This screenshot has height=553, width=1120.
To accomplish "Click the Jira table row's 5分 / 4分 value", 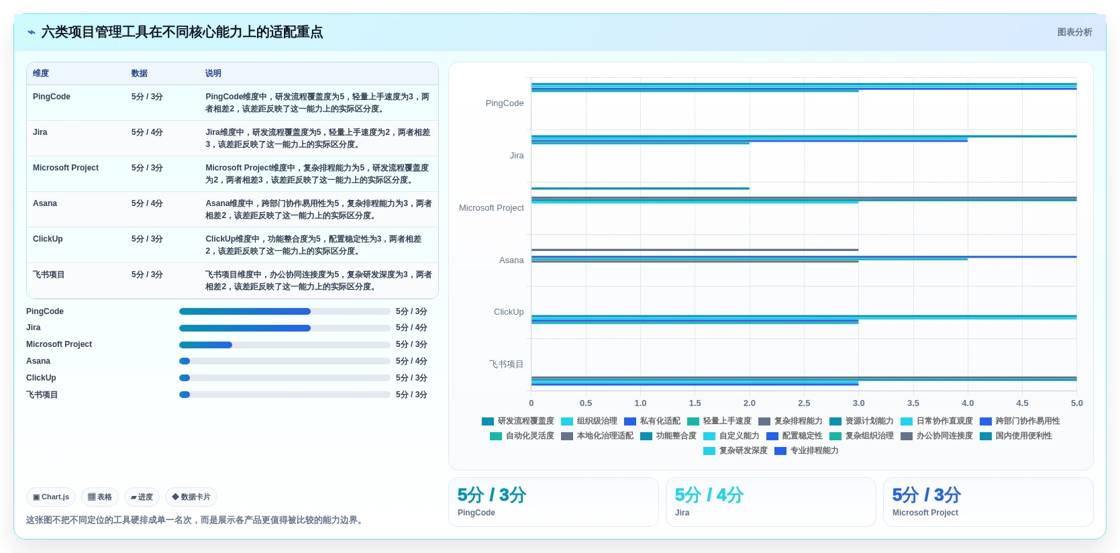I will 147,132.
